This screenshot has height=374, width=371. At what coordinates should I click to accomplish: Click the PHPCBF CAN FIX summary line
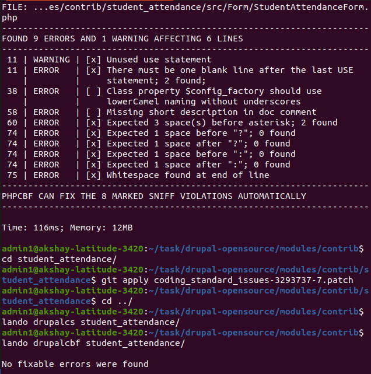point(154,196)
